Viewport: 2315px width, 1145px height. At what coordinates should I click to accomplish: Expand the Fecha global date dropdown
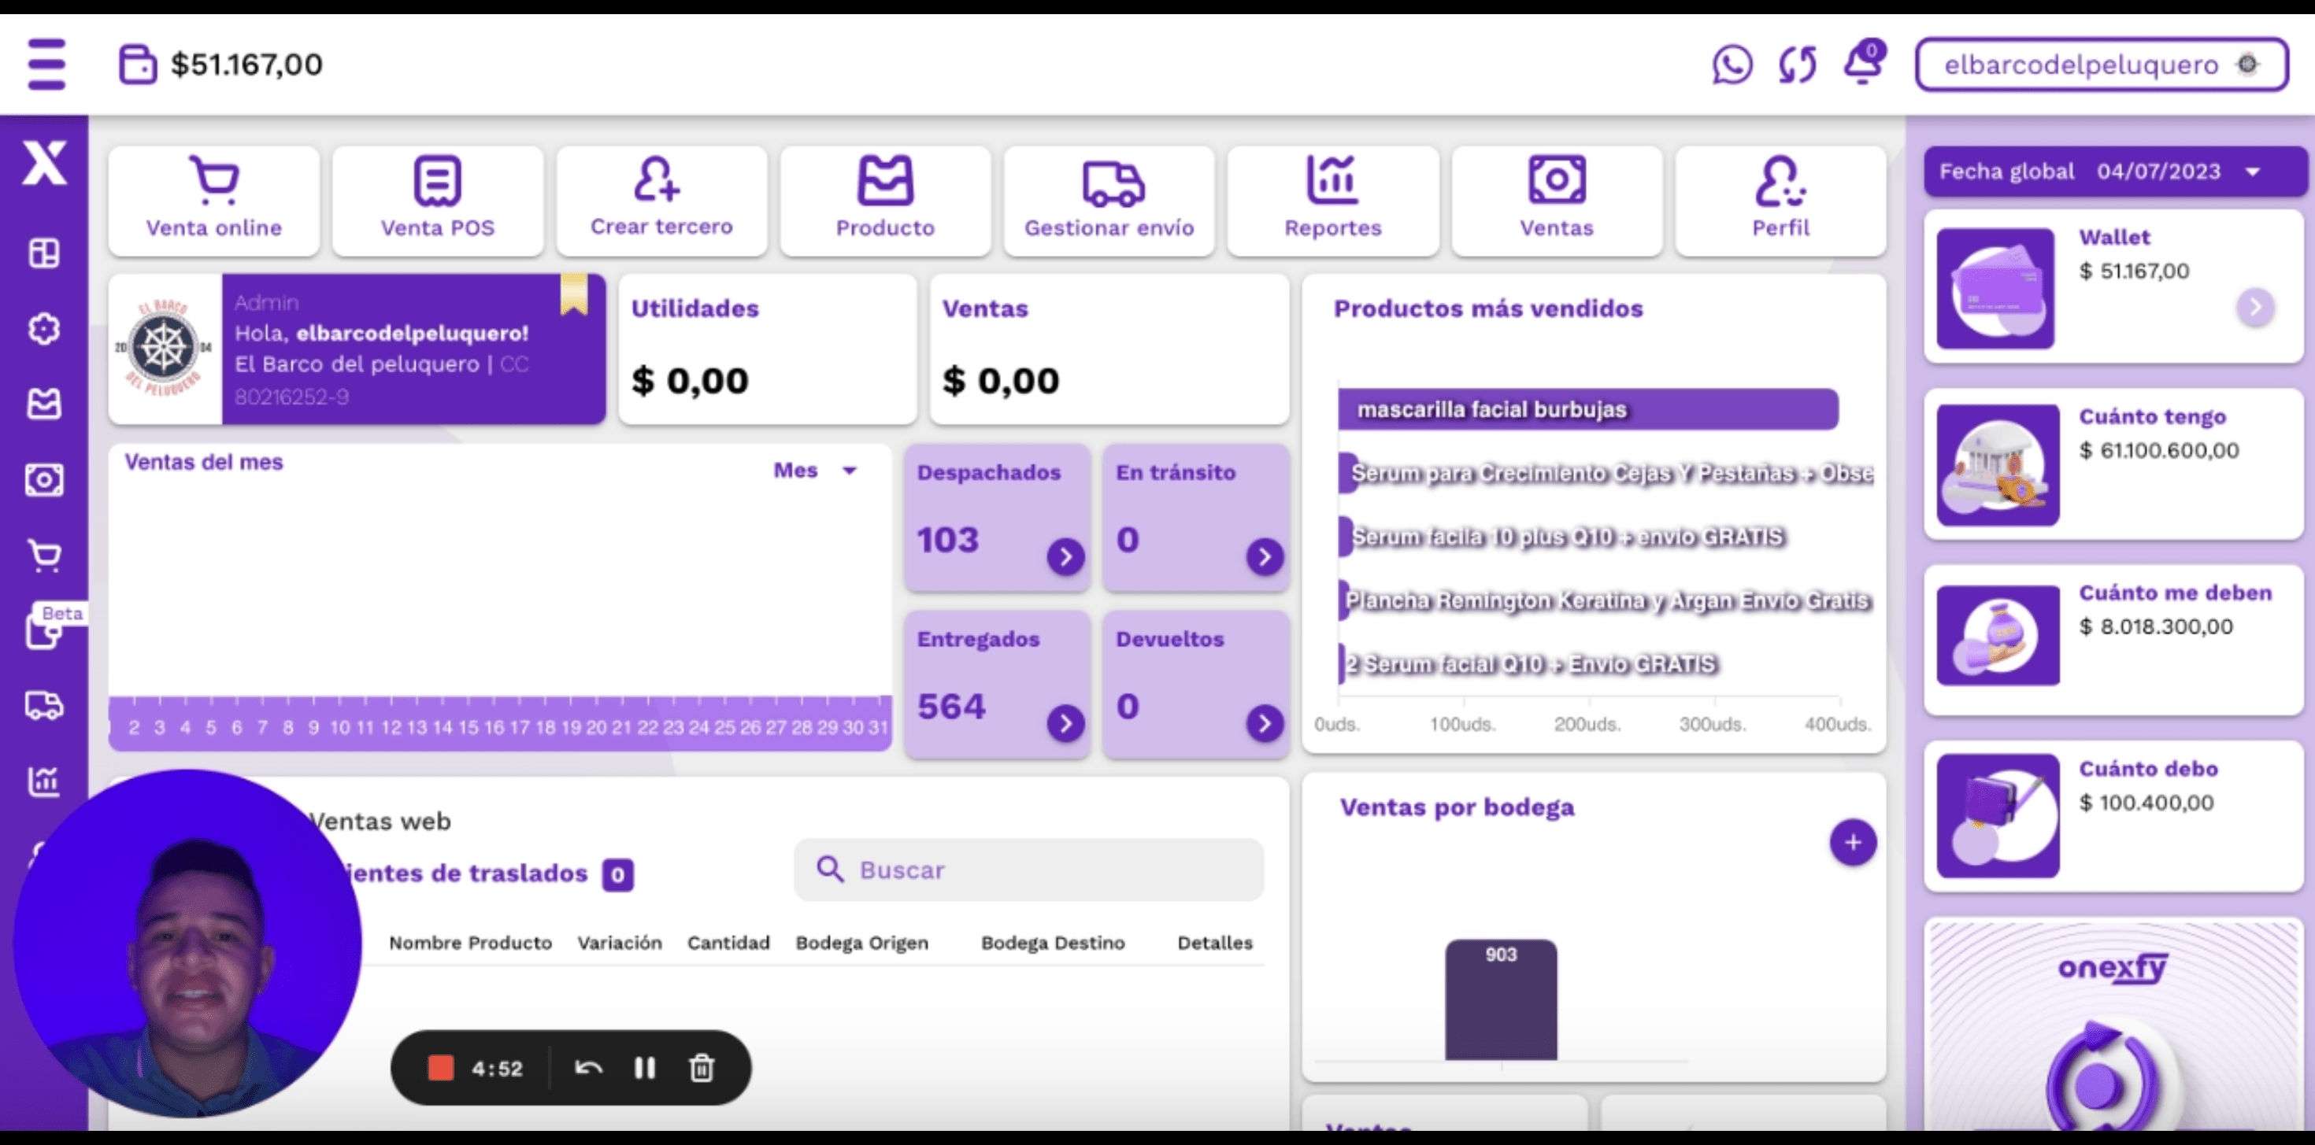[2253, 172]
